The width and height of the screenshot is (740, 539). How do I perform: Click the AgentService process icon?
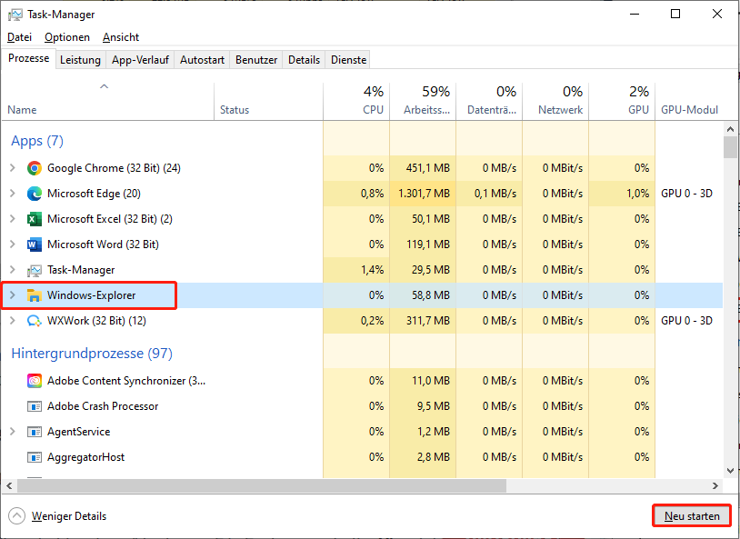point(34,432)
